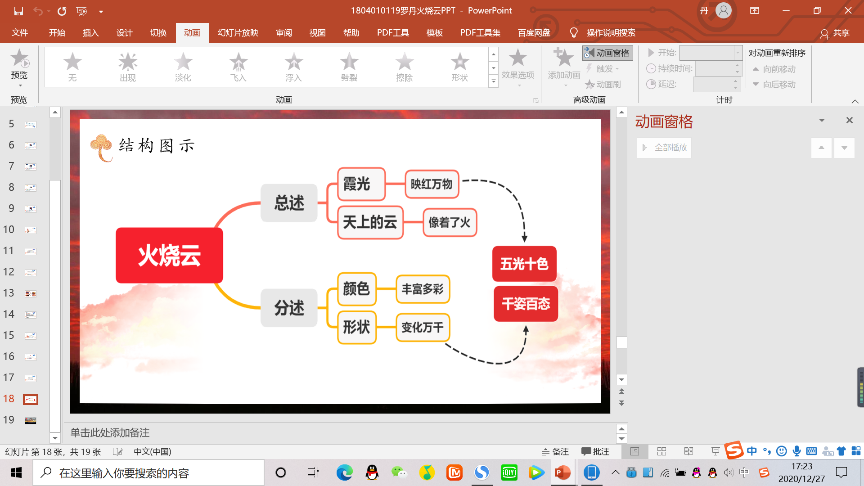Select the 劈裂 (Split) animation effect

pos(349,67)
